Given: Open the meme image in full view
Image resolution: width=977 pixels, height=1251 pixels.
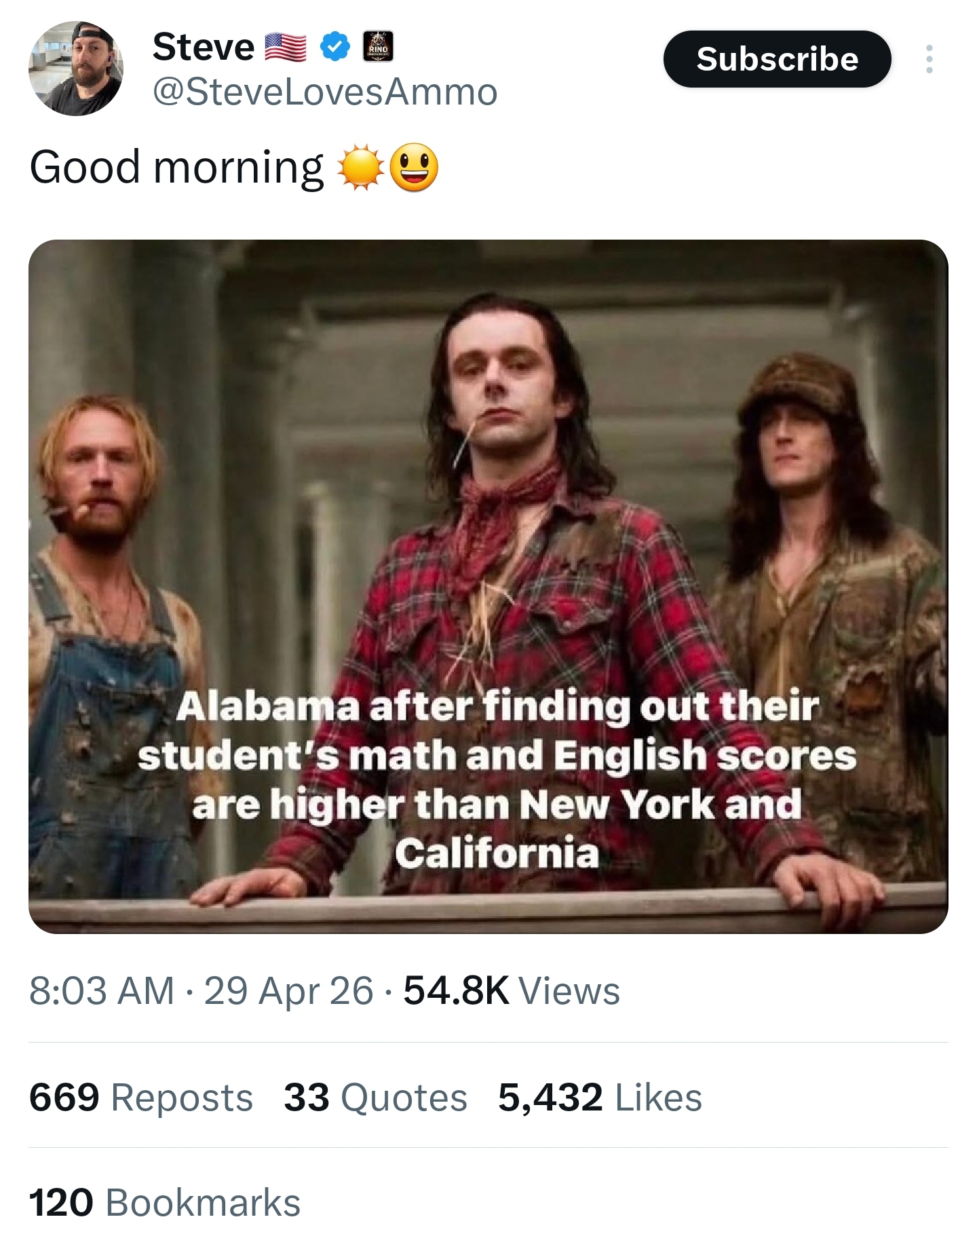Looking at the screenshot, I should (x=488, y=475).
